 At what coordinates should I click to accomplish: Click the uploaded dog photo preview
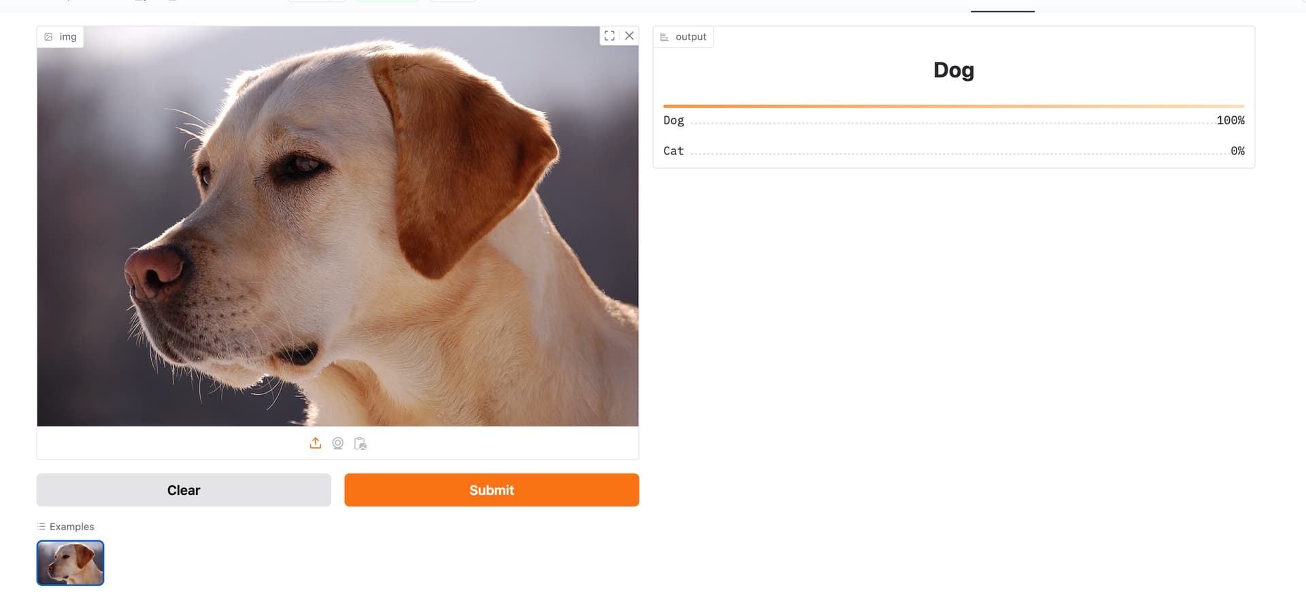tap(337, 226)
